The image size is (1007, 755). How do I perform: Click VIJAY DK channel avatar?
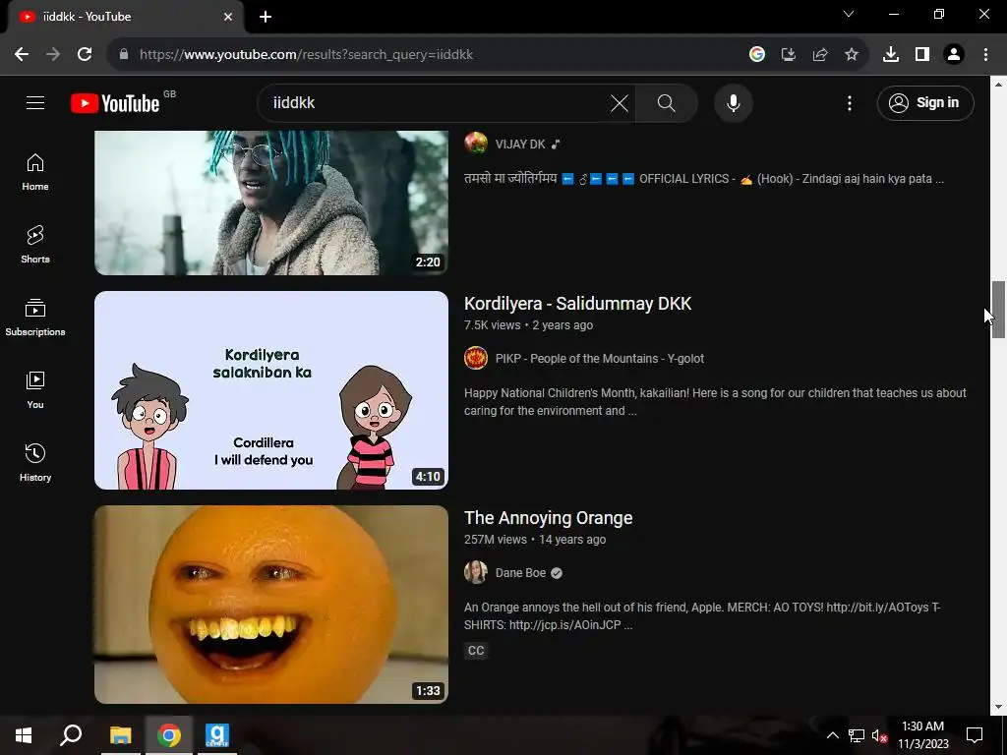[476, 144]
